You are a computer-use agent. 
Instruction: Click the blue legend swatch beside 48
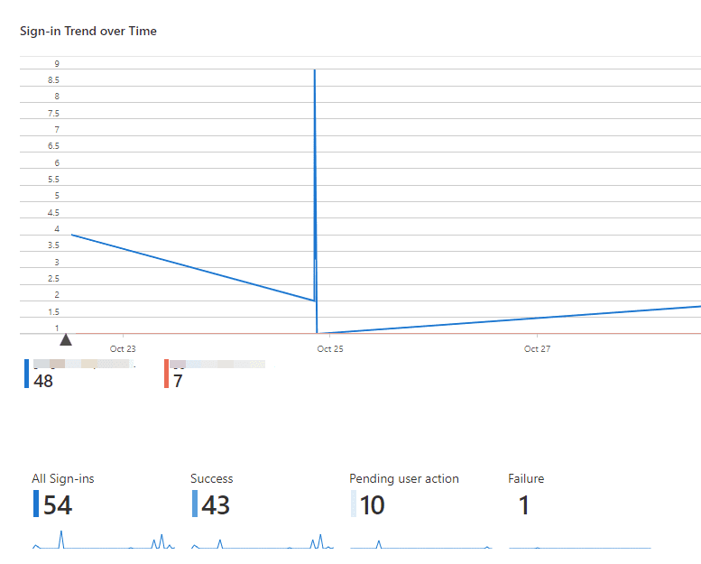click(x=27, y=374)
